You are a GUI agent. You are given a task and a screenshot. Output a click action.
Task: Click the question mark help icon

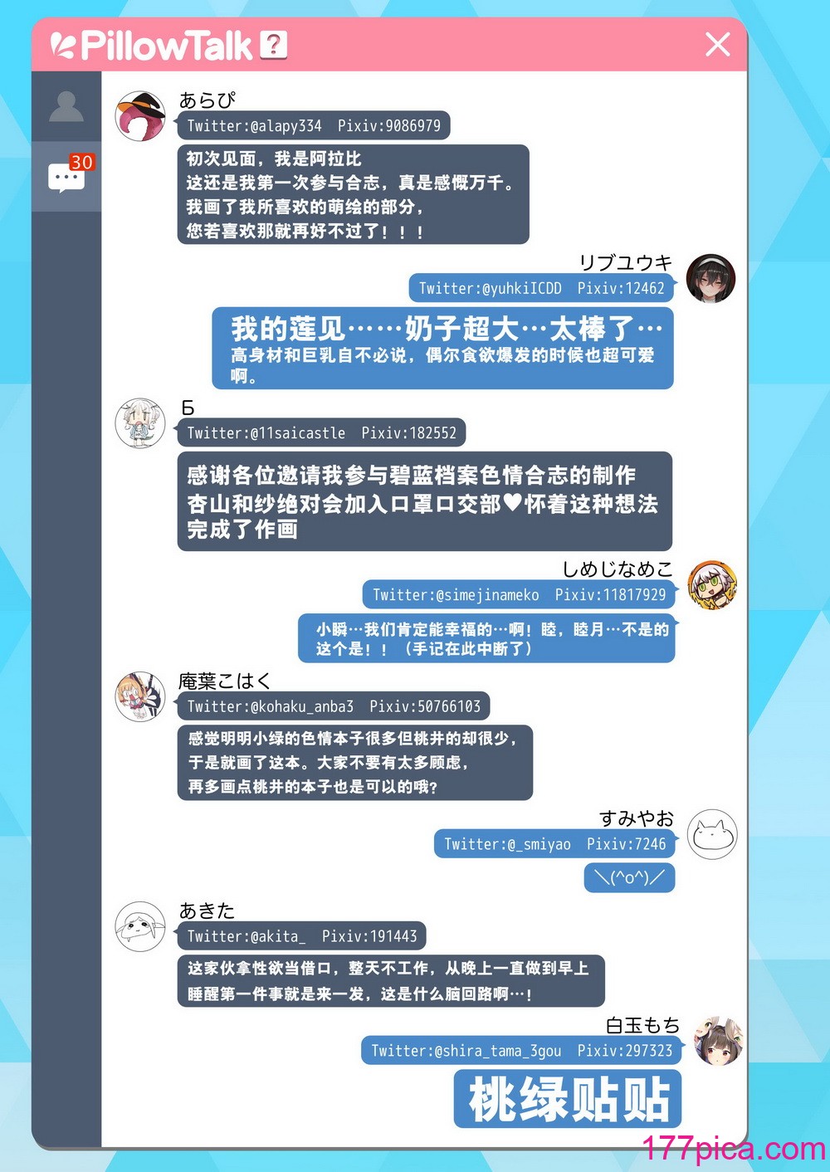tap(274, 45)
